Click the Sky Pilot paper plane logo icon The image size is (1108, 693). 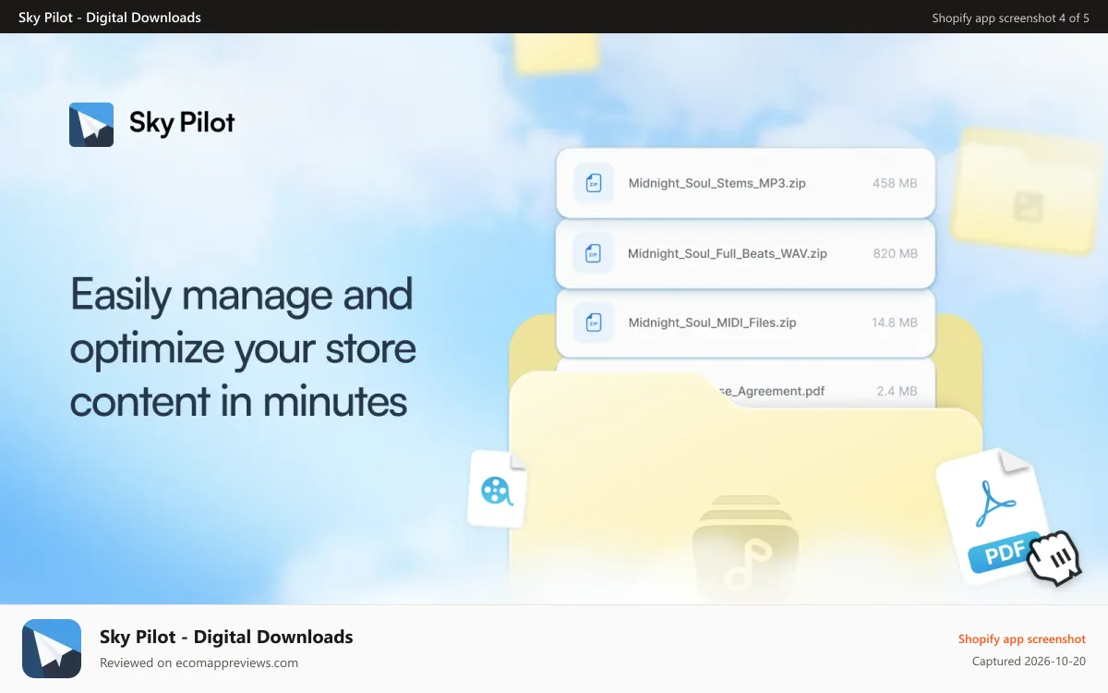click(91, 125)
